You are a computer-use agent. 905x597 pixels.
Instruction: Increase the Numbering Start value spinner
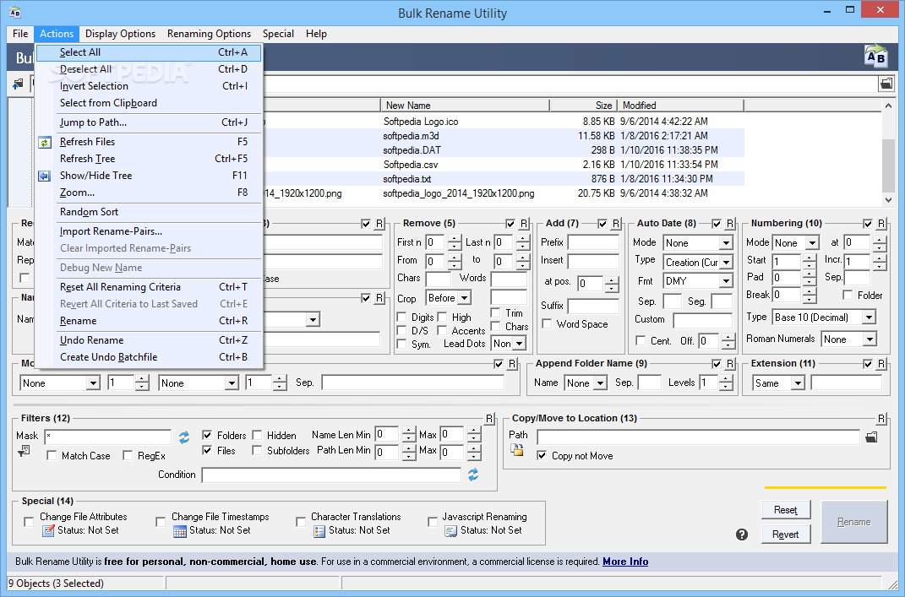(810, 258)
